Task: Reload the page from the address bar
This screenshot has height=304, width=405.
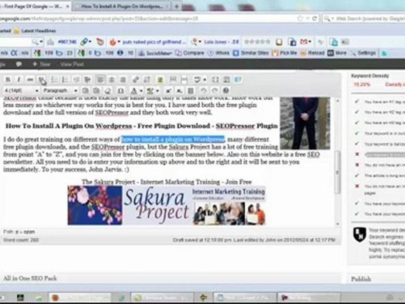Action: click(x=315, y=18)
